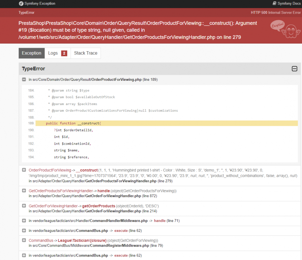Click the TypeError label in red bar
The image size is (302, 260).
click(26, 12)
